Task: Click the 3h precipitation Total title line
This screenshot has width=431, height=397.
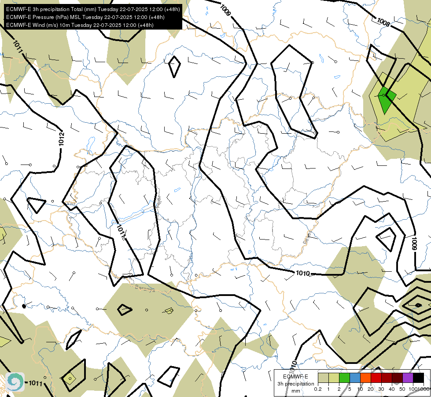Action: tap(93, 9)
